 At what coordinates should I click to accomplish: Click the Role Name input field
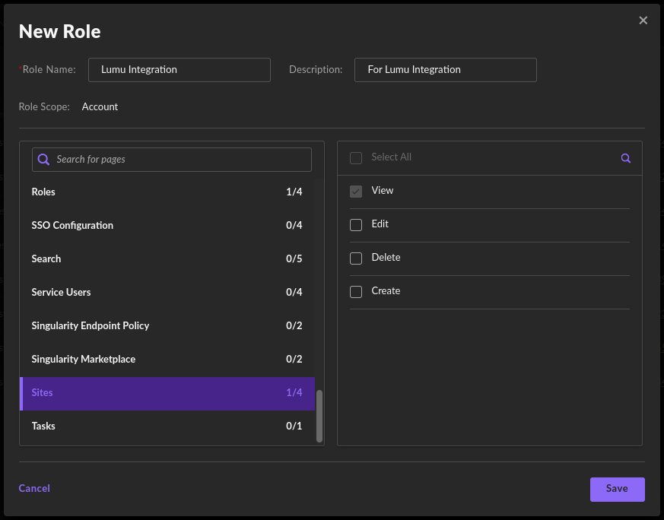coord(180,70)
